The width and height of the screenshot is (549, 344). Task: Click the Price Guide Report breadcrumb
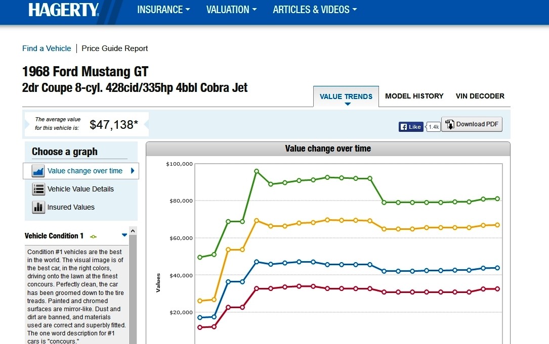(x=114, y=48)
